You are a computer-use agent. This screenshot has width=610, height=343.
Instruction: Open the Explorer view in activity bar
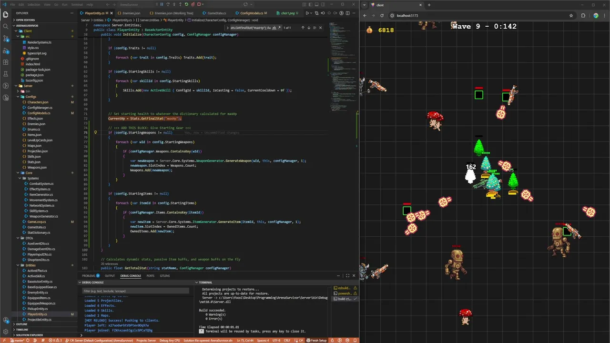(x=6, y=14)
